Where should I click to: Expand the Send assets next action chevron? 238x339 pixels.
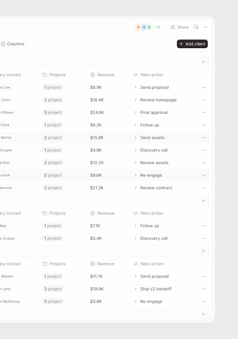[x=135, y=137]
